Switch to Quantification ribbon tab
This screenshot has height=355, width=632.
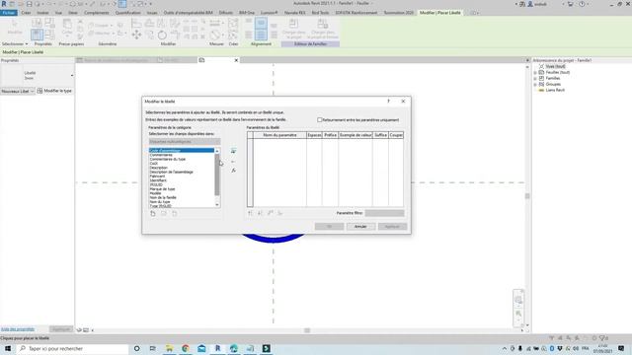[128, 13]
